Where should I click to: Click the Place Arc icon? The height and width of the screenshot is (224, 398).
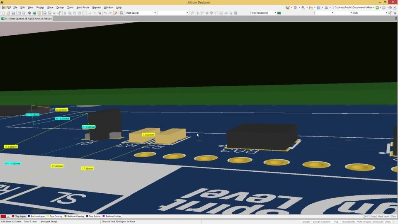[216, 13]
